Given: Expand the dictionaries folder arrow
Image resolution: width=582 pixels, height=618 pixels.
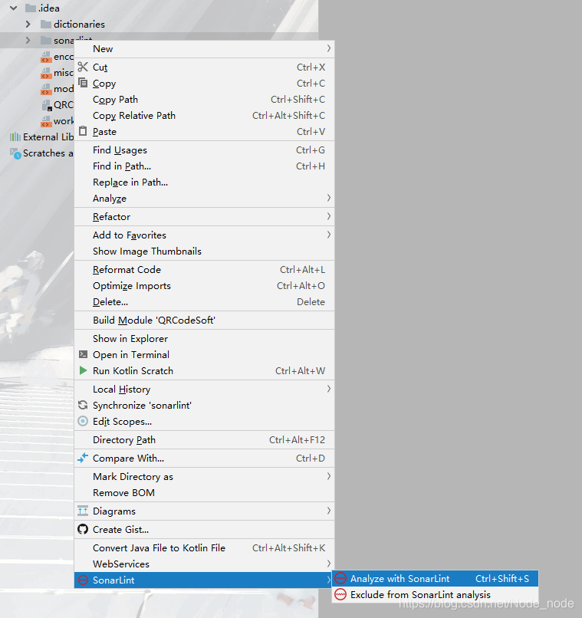Looking at the screenshot, I should (28, 24).
